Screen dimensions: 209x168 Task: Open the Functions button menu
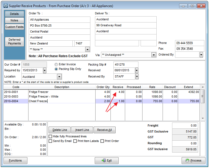click(x=15, y=161)
